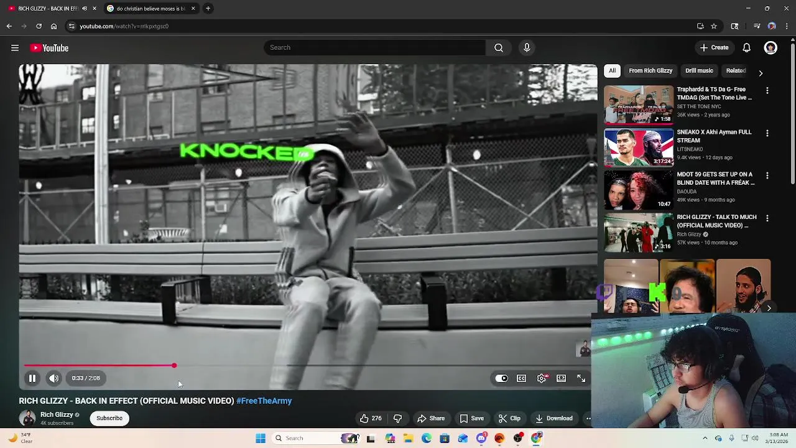Seek on the video progress bar
The image size is (796, 448).
point(308,366)
